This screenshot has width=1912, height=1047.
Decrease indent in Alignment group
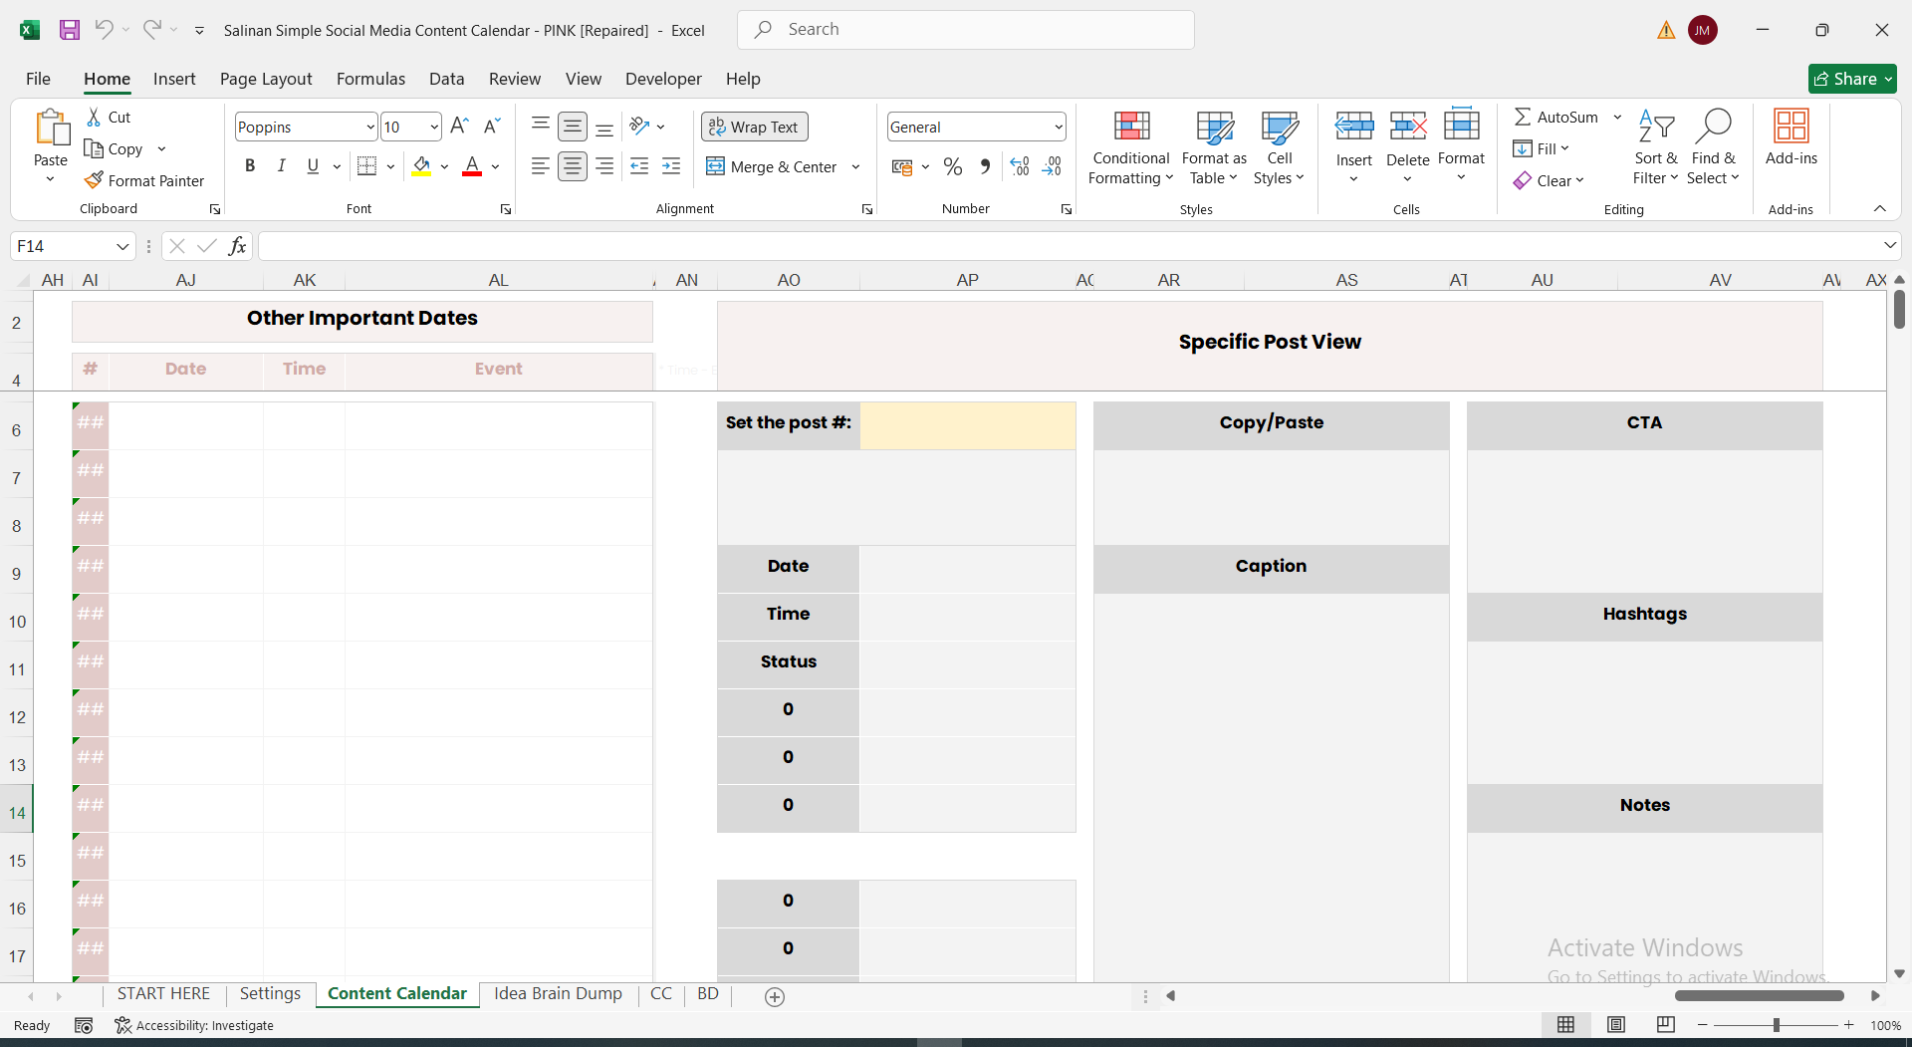point(639,166)
